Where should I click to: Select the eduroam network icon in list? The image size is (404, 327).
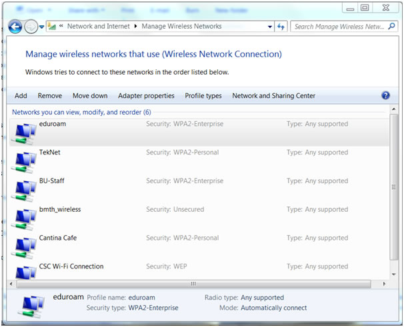(24, 134)
